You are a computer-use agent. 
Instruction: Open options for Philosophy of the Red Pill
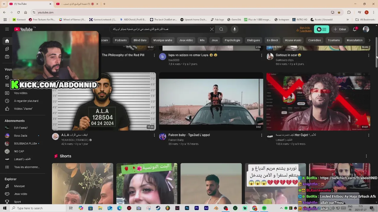coord(154,55)
